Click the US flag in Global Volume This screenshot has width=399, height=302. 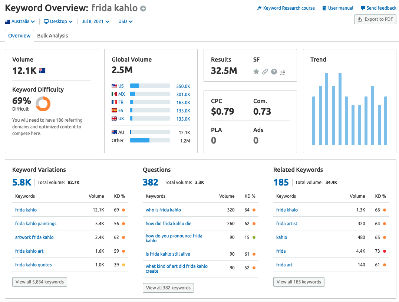coord(114,86)
